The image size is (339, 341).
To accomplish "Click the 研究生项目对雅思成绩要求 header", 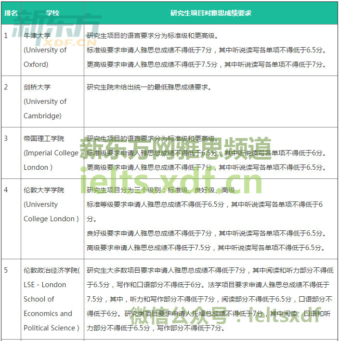I will point(211,13).
